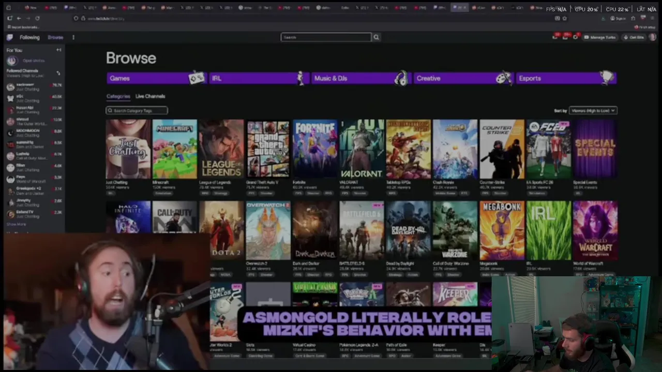Screen dimensions: 662x372
Task: Open the Creative browse banner
Action: 463,78
